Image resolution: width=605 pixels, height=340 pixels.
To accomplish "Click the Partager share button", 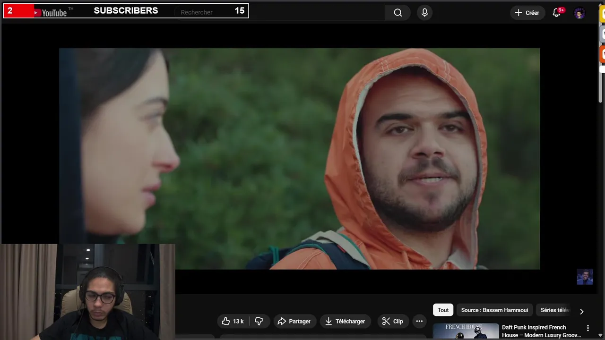I will (x=294, y=321).
